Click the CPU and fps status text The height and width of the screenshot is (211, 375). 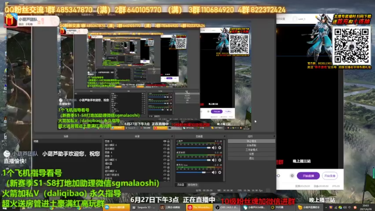coord(250,190)
